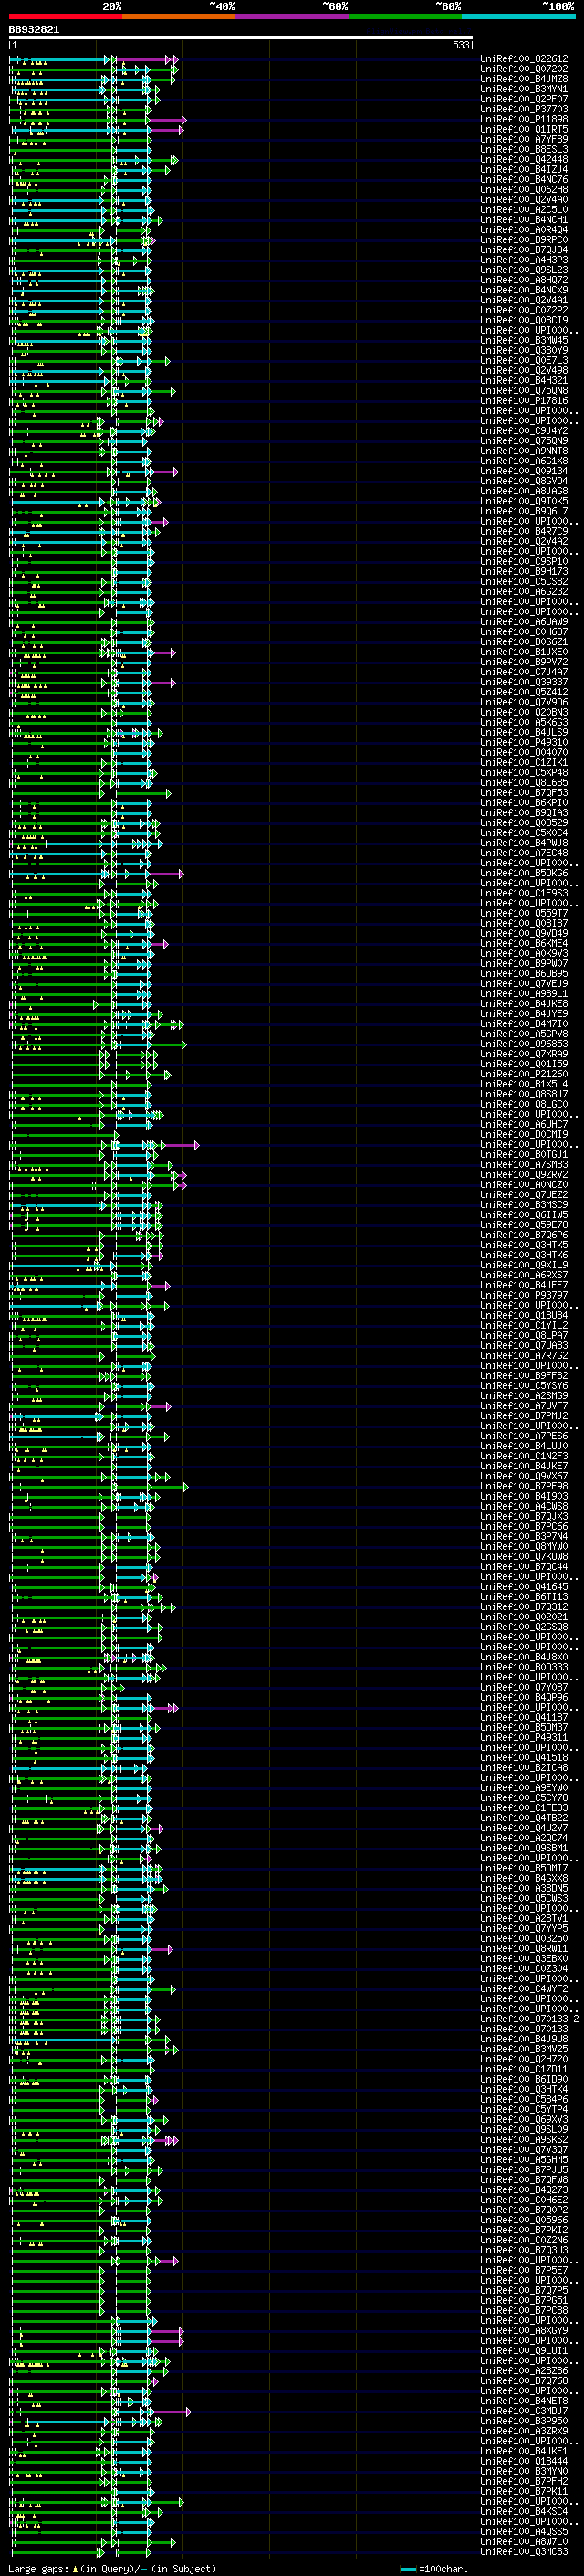Choose entry UniRef100_A8JAG8
The height and width of the screenshot is (2576, 584).
point(524,491)
